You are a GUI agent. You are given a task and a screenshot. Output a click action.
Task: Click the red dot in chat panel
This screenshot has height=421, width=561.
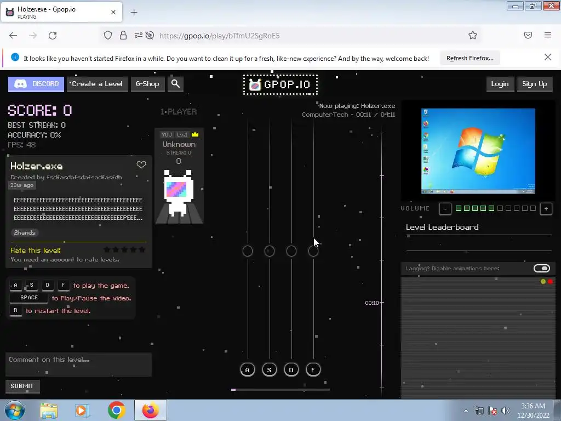click(x=550, y=282)
